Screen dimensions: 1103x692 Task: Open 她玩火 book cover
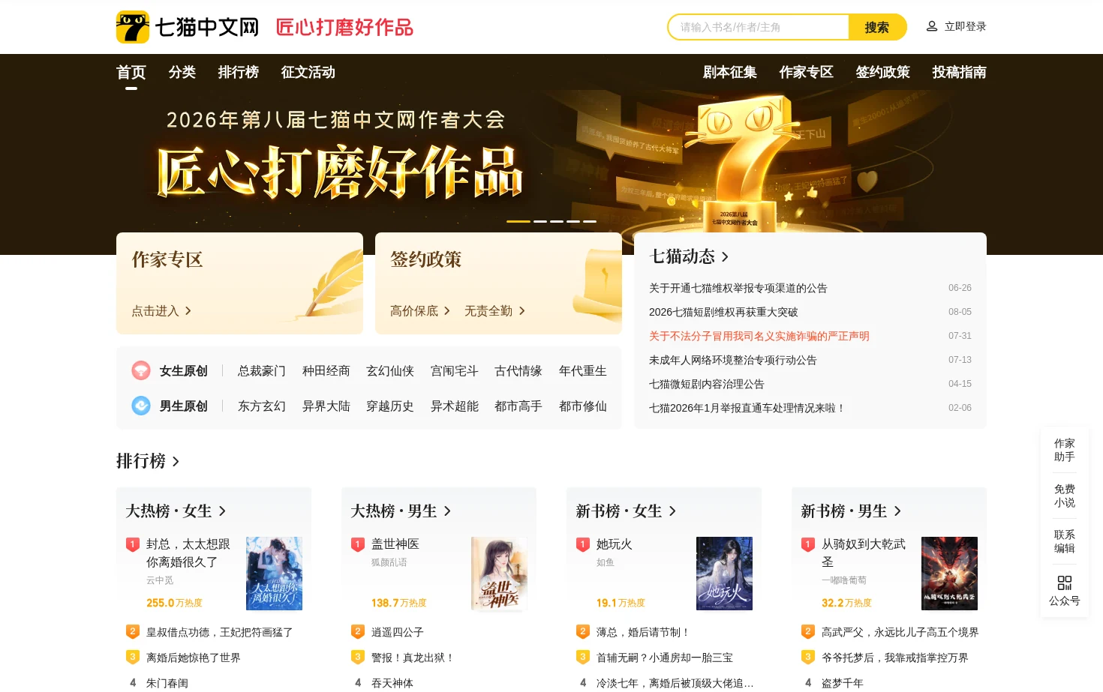click(724, 574)
